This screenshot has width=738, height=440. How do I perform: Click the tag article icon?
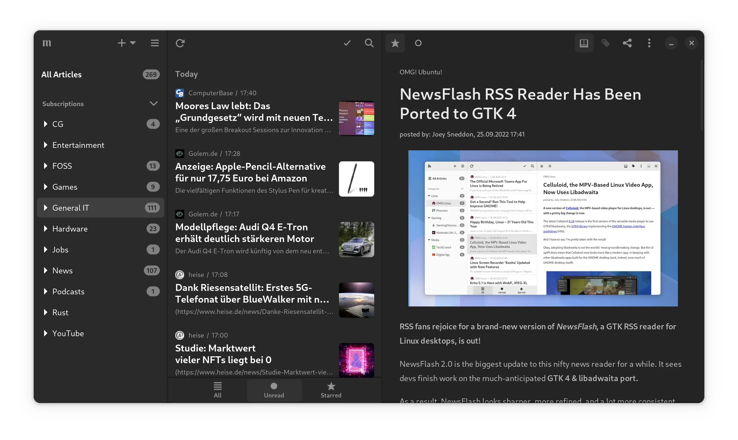(605, 43)
